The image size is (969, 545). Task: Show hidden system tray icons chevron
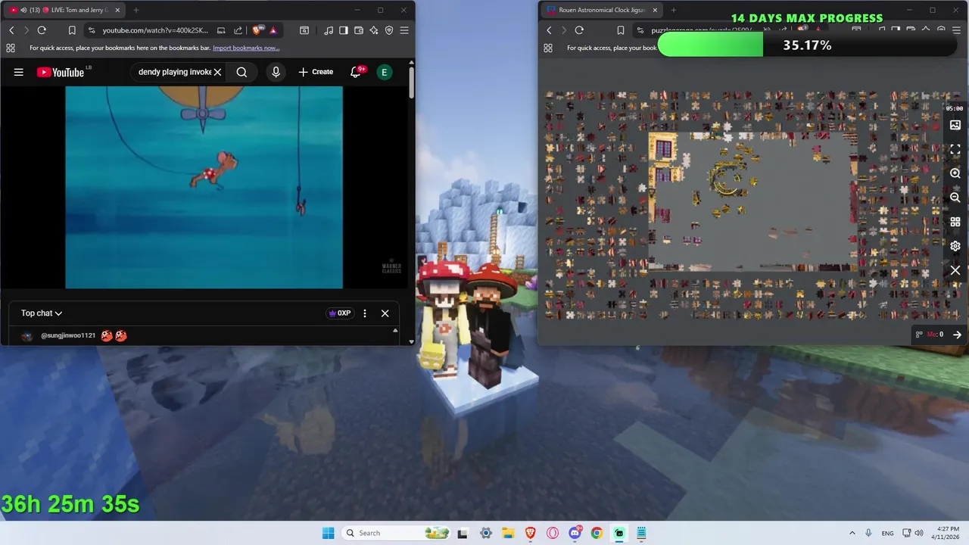click(852, 533)
